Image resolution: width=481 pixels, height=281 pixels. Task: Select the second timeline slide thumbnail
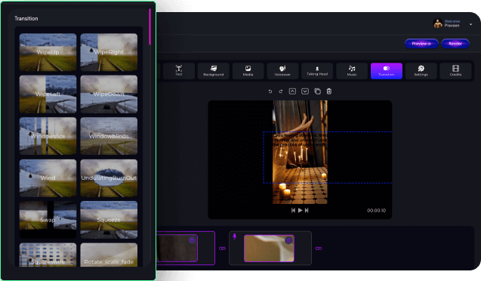[269, 249]
